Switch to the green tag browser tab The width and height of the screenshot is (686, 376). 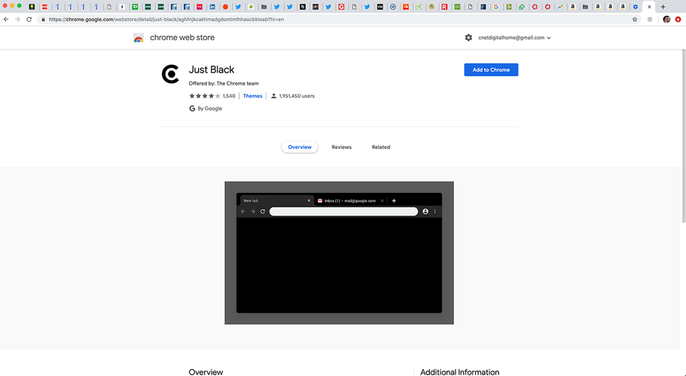point(521,6)
